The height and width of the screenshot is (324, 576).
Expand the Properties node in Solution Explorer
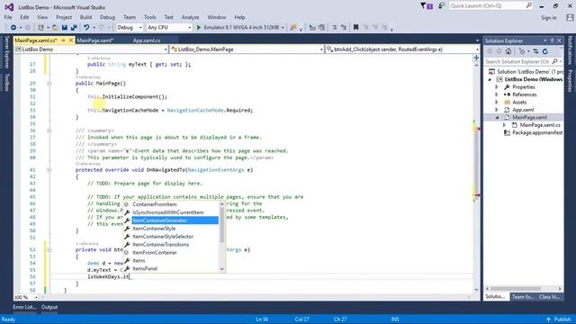click(497, 87)
